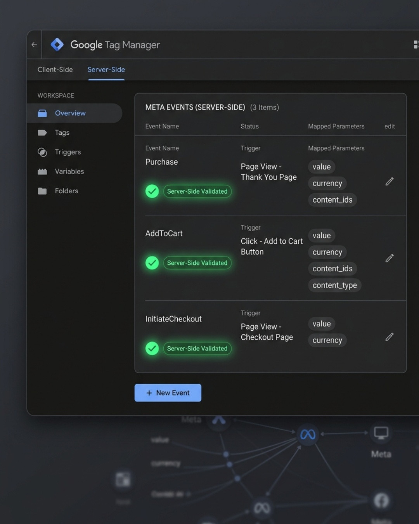Click the 'edit' column header
This screenshot has width=419, height=524.
pyautogui.click(x=390, y=126)
